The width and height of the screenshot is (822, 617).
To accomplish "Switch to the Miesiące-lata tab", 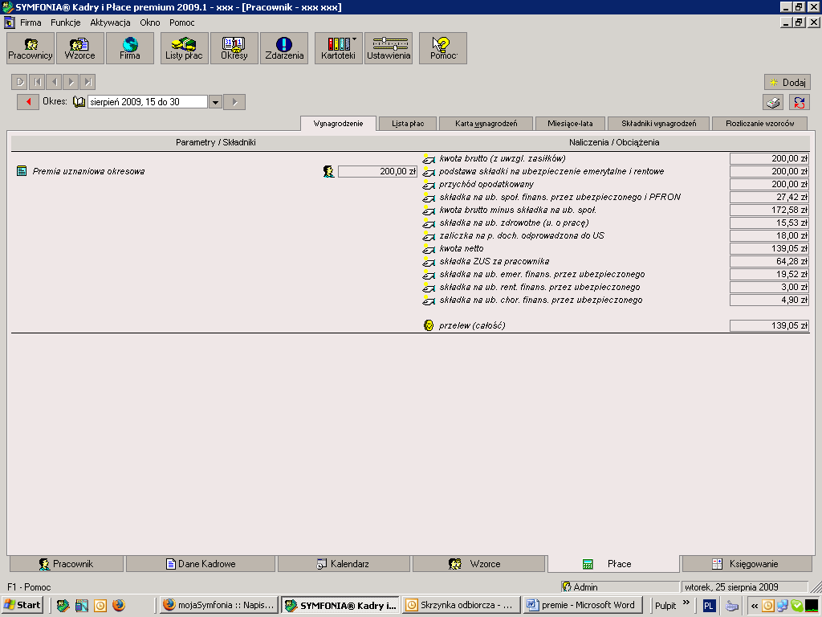I will point(570,124).
